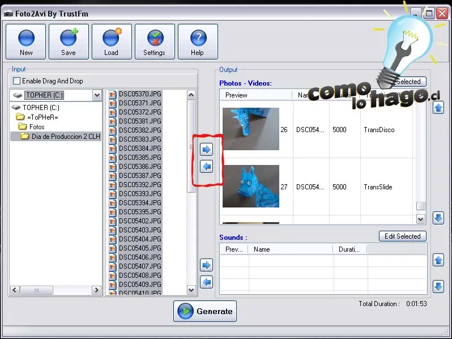Screen dimensions: 452x339
Task: Open the TOPHER (C:) drive dropdown
Action: coord(97,95)
